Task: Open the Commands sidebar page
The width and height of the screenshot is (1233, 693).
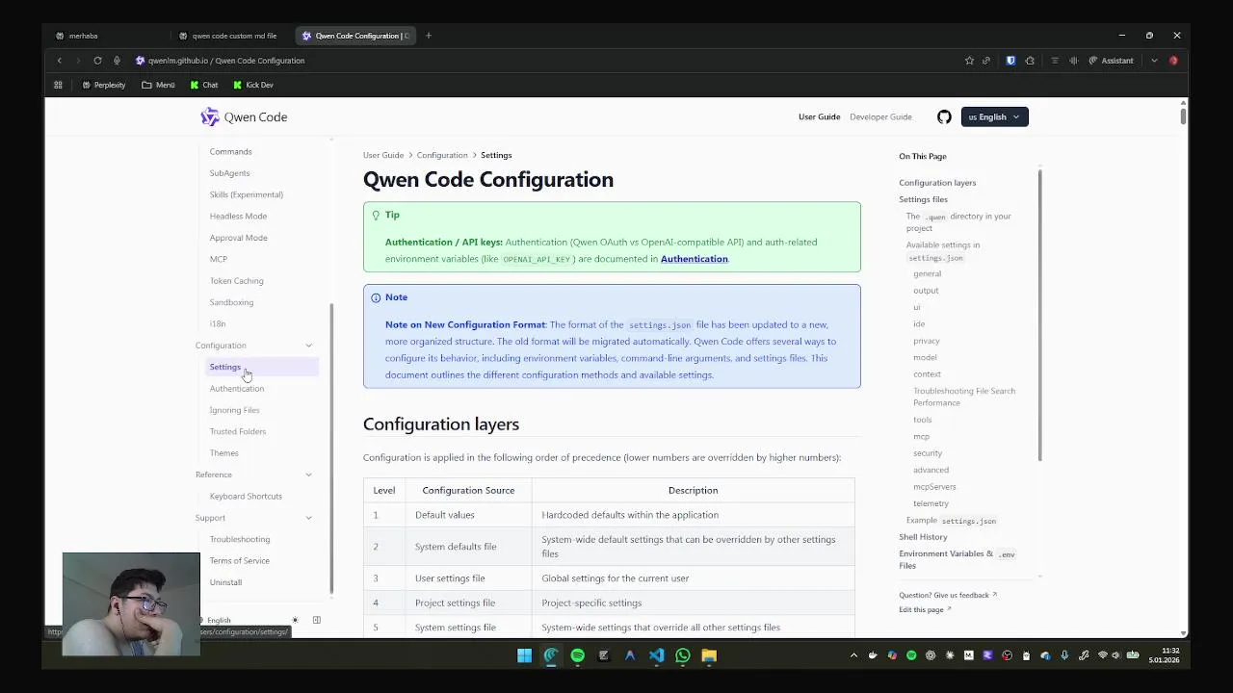Action: tap(230, 152)
